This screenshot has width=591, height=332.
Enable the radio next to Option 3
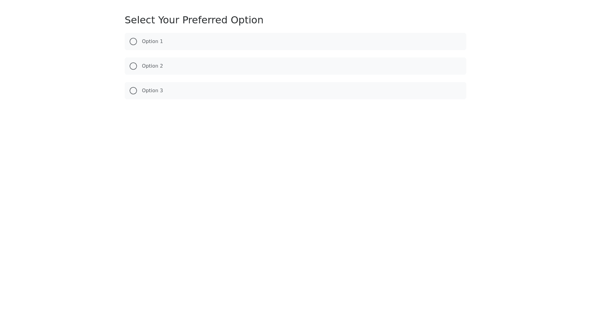click(x=133, y=91)
